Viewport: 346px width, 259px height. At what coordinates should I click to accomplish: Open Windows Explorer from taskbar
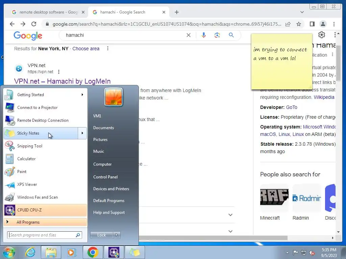click(51, 252)
